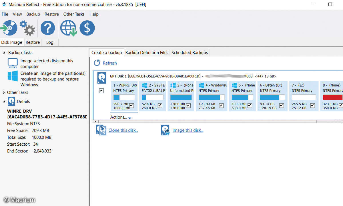This screenshot has width=343, height=206.
Task: Click the Image this disk link
Action: pyautogui.click(x=188, y=130)
